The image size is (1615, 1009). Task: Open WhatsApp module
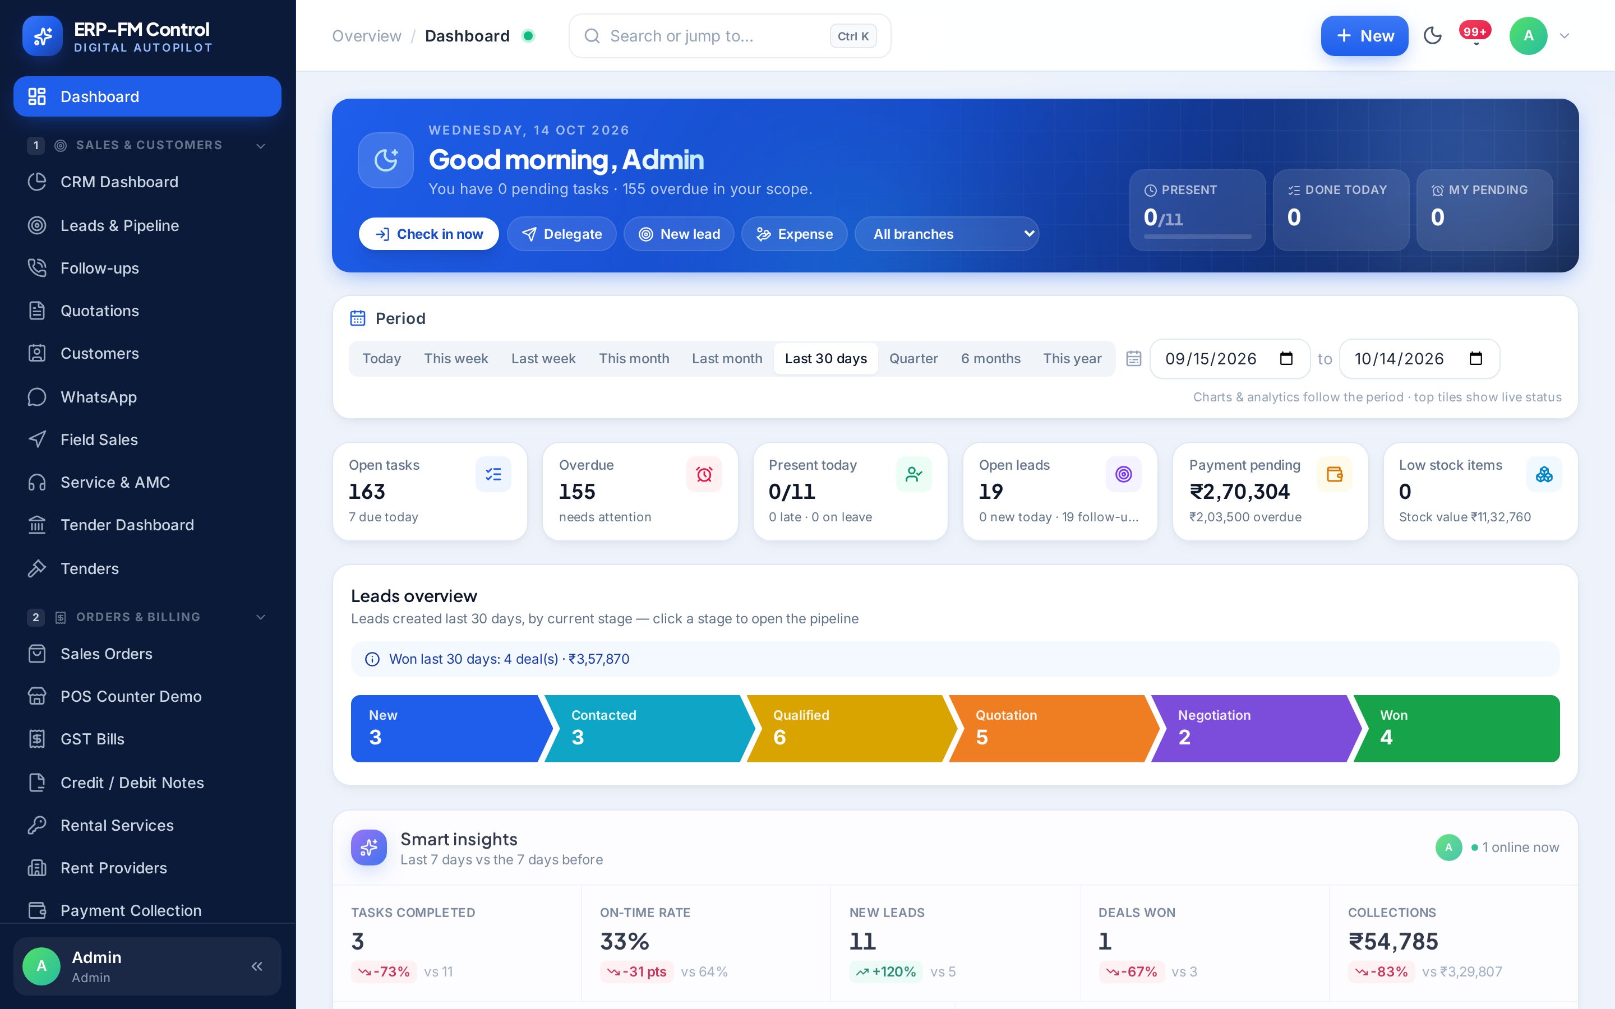click(147, 396)
